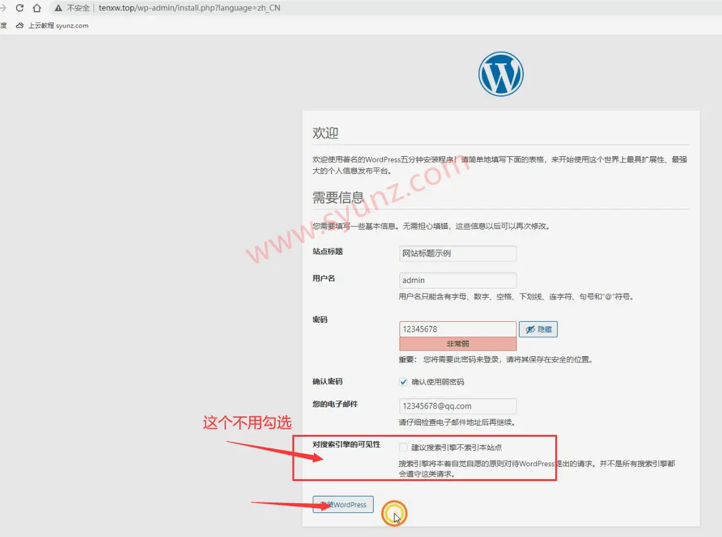Image resolution: width=722 pixels, height=537 pixels.
Task: Click the browser page reload icon
Action: [19, 8]
